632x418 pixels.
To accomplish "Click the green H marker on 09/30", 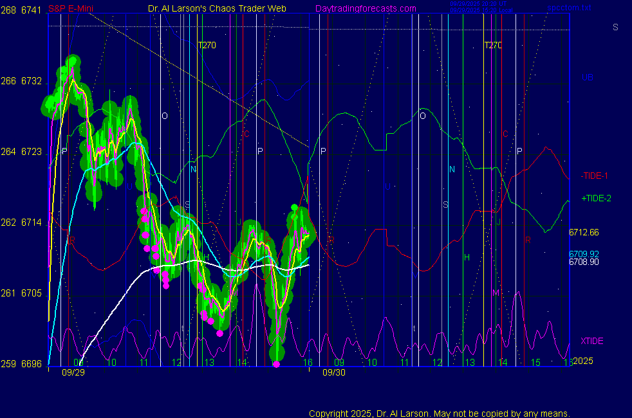I will coord(467,257).
